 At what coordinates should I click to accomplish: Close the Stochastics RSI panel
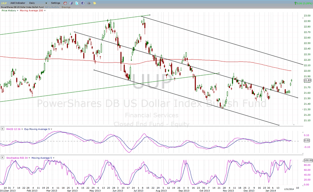click(2, 158)
